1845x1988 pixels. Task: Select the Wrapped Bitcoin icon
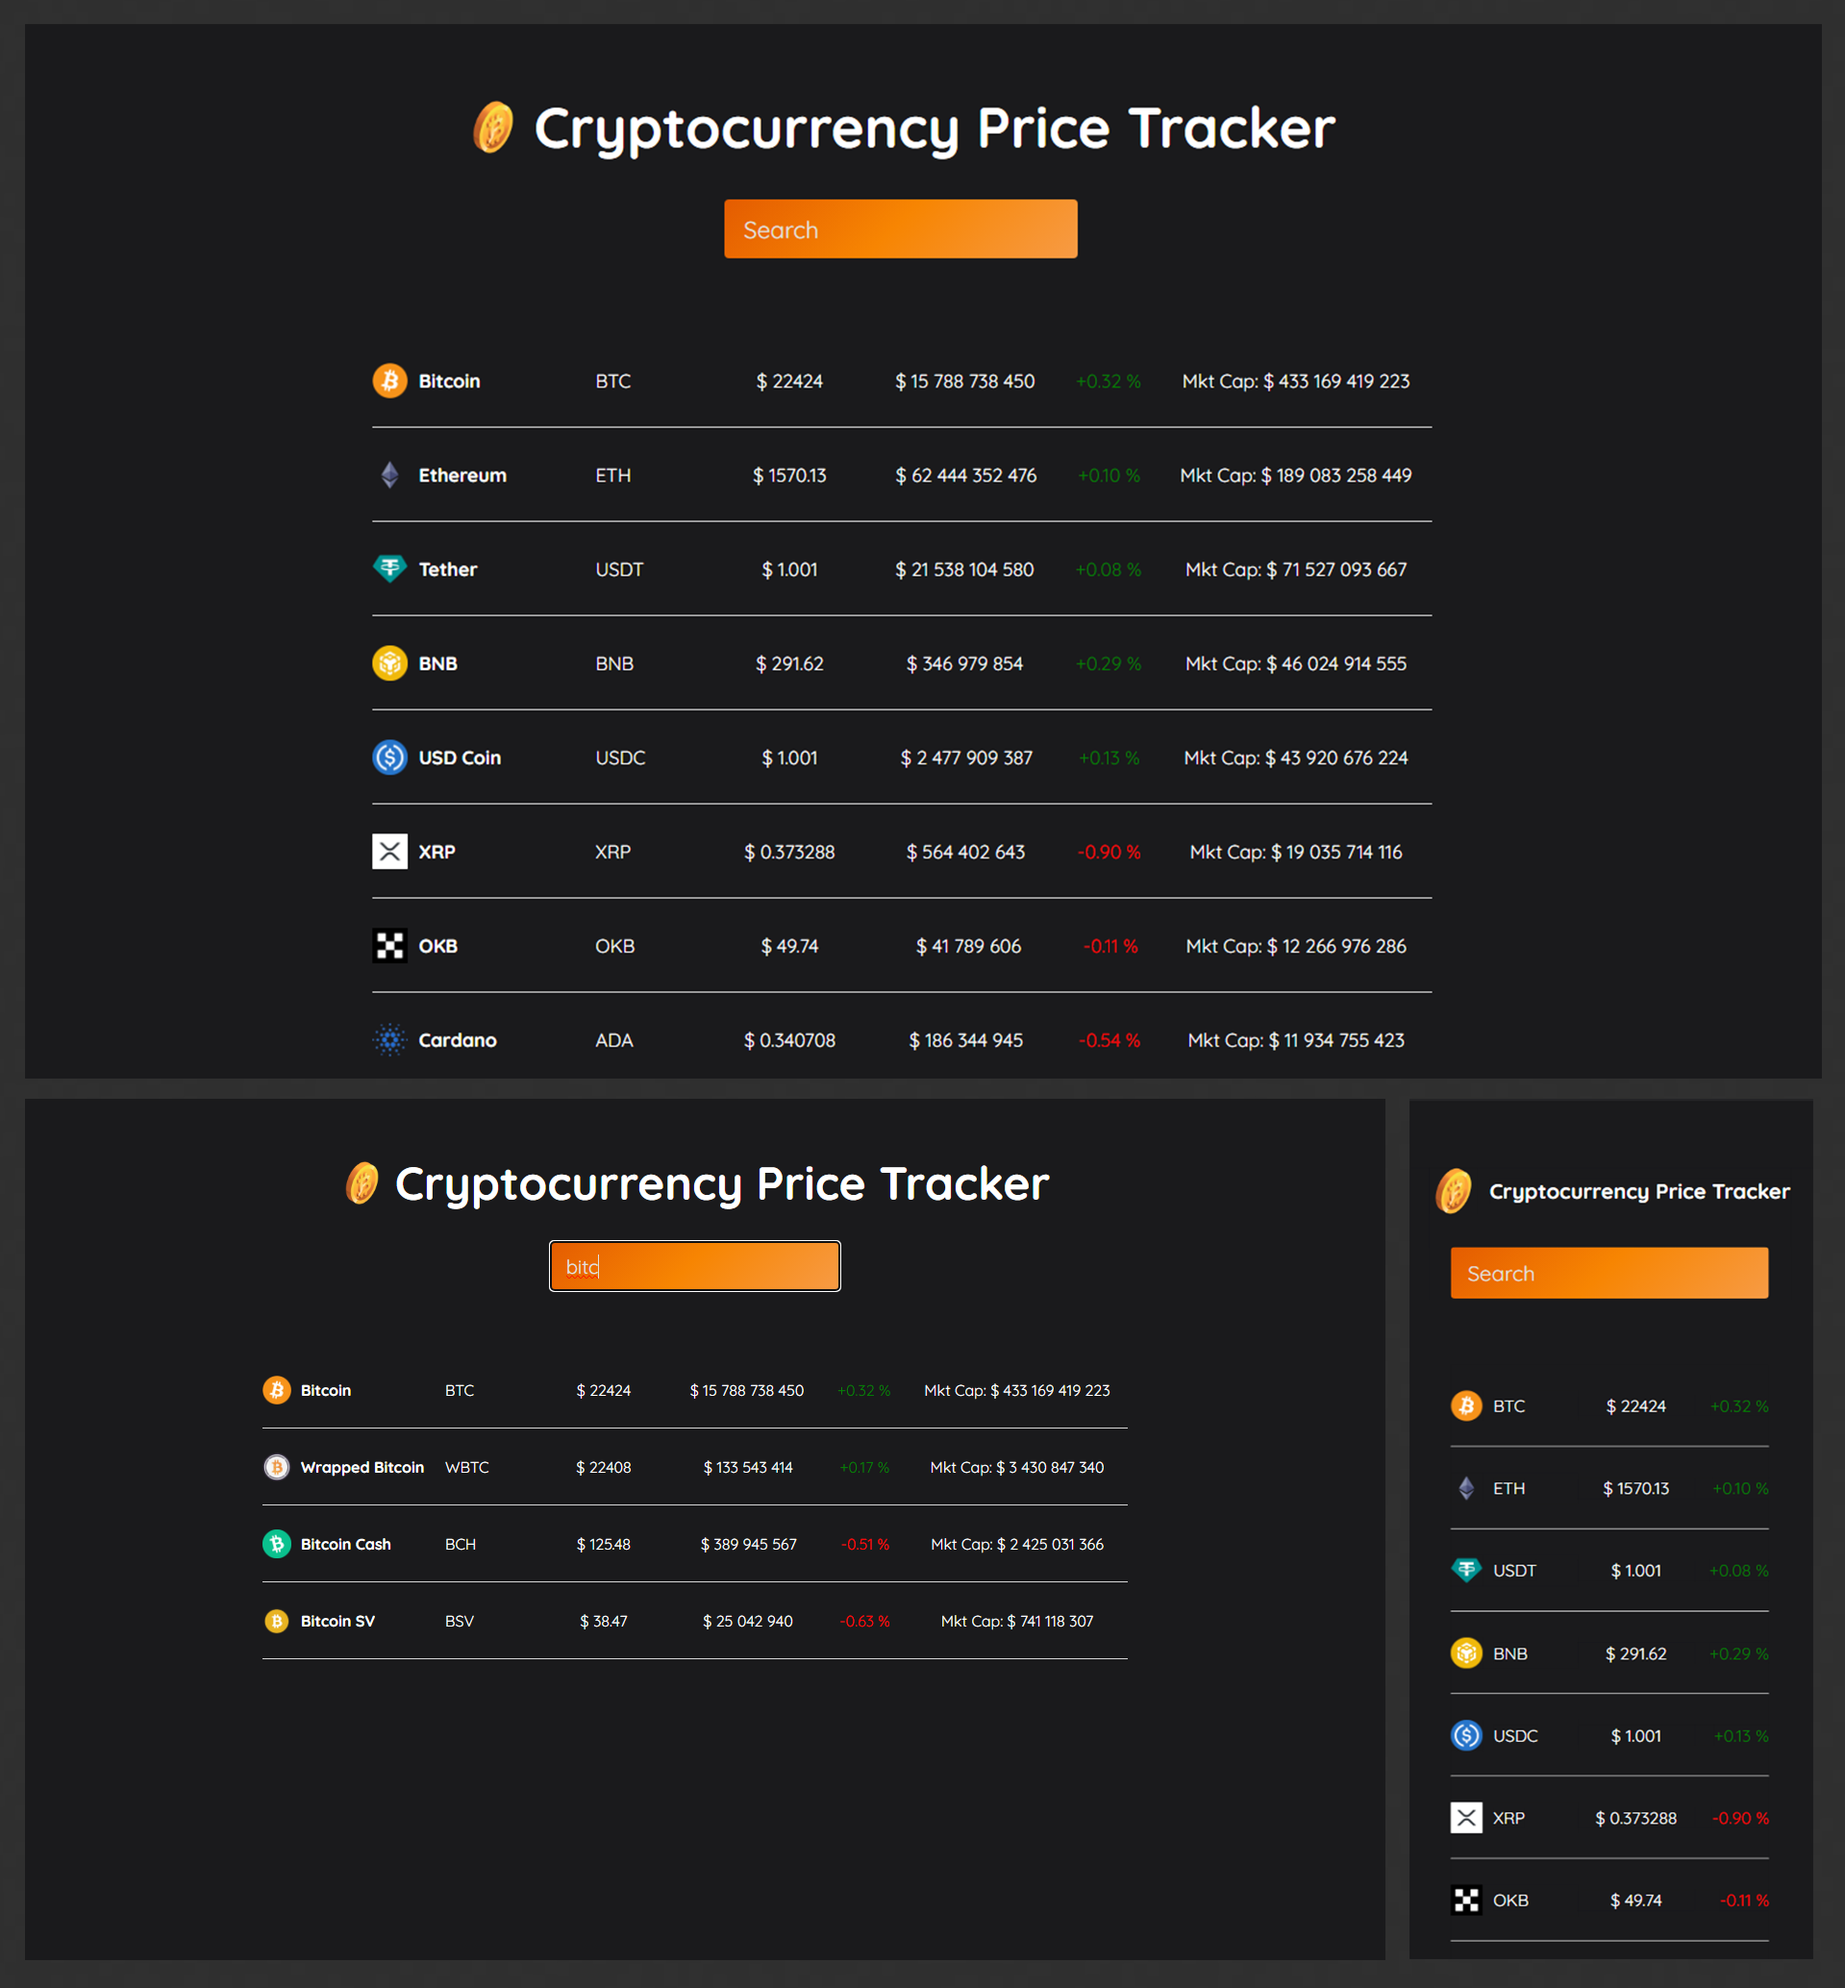tap(276, 1467)
